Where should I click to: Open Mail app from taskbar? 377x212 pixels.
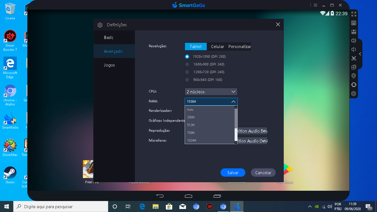[182, 206]
